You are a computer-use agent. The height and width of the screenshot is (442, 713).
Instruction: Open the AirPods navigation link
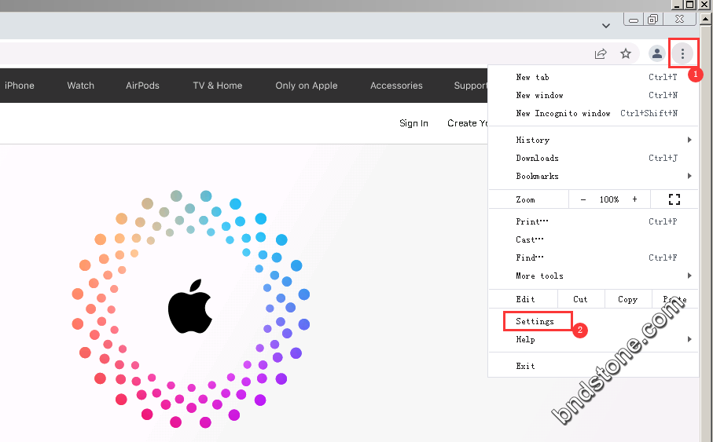click(142, 86)
